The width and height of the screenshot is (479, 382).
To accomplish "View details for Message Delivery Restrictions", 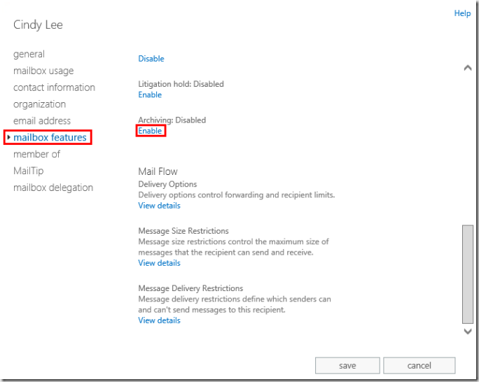I will [x=159, y=320].
